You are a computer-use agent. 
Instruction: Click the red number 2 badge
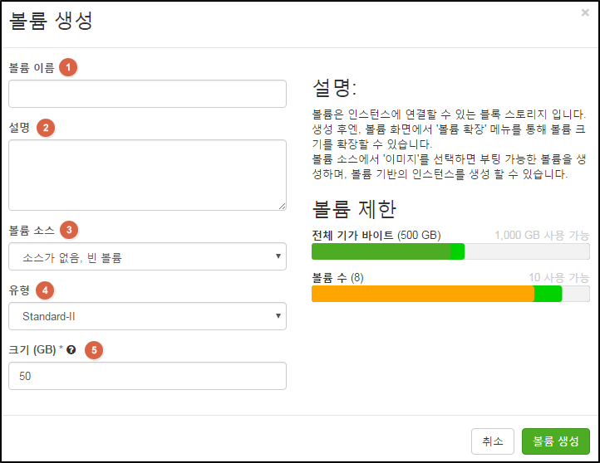pos(46,128)
